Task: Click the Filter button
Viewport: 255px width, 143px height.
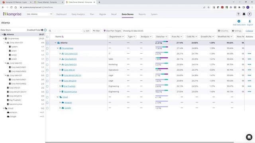Action: [96, 31]
